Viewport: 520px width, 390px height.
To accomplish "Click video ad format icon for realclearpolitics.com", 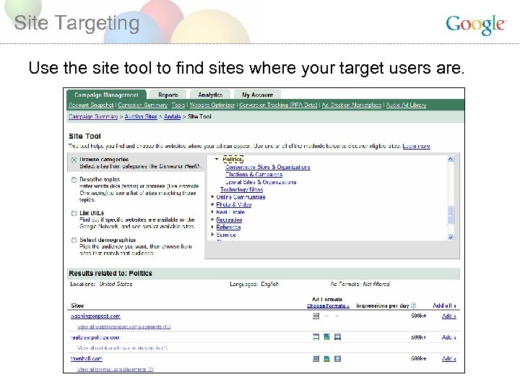I will click(337, 337).
